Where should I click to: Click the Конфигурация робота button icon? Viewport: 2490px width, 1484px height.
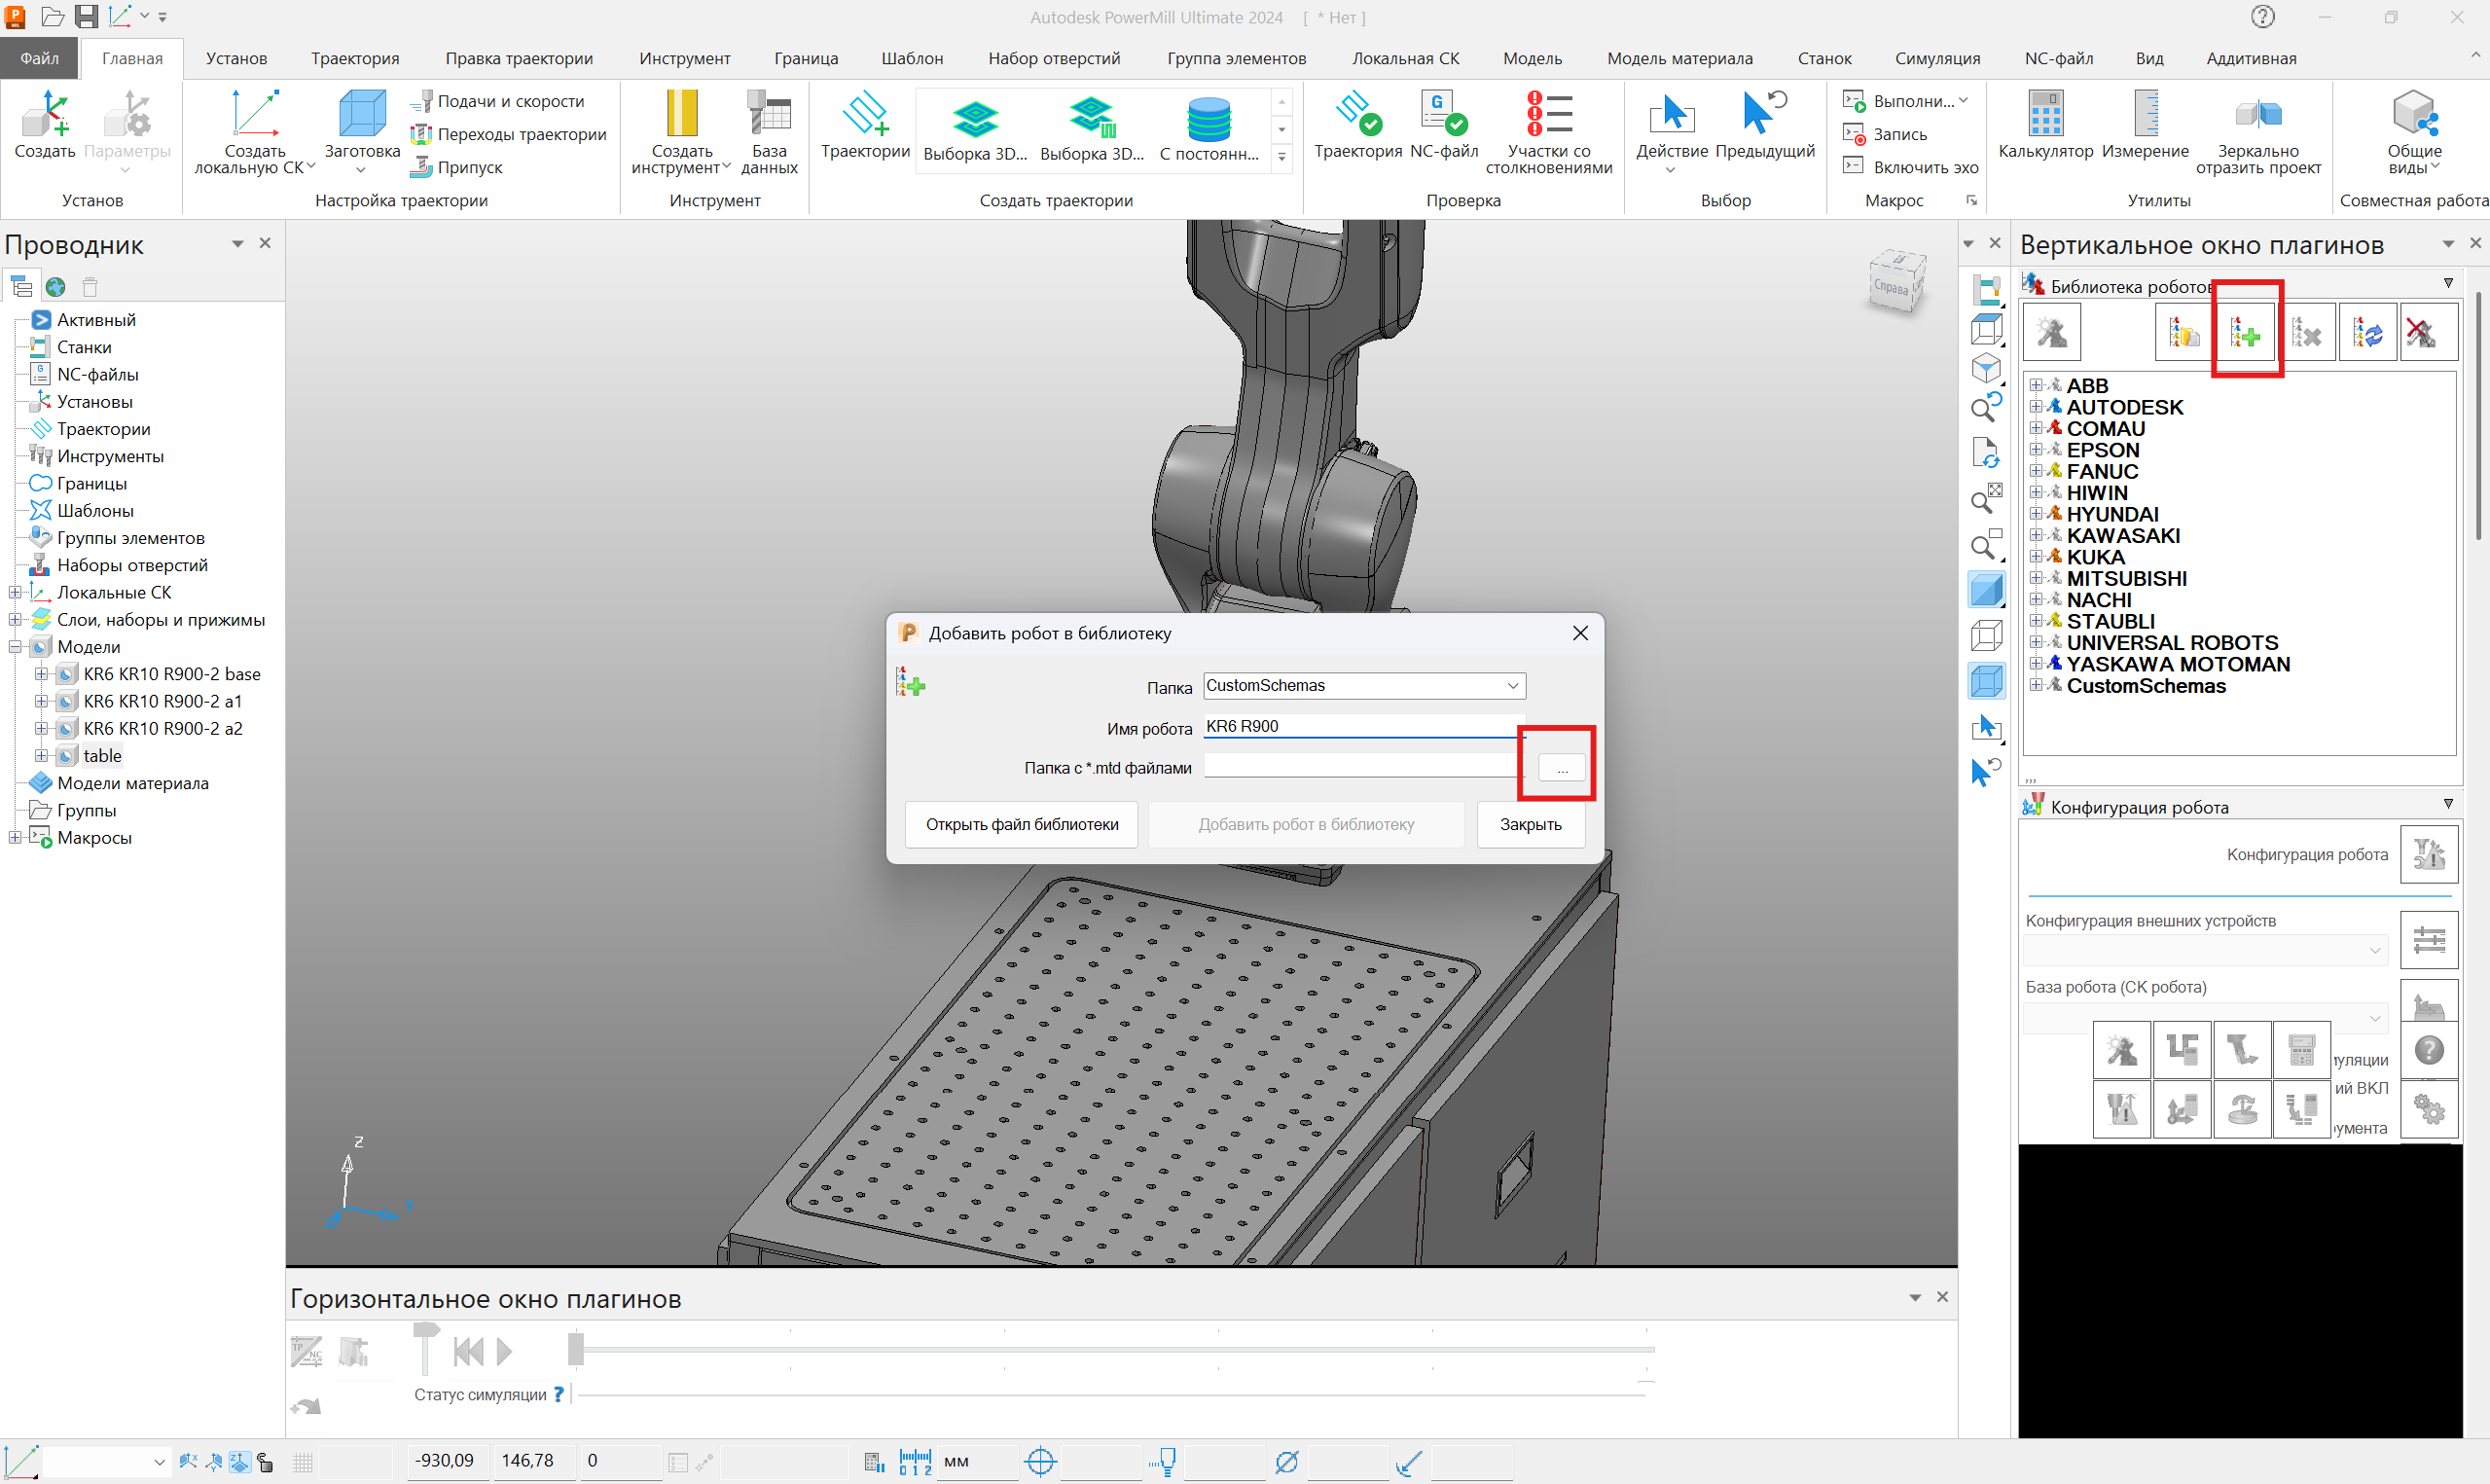click(2429, 854)
